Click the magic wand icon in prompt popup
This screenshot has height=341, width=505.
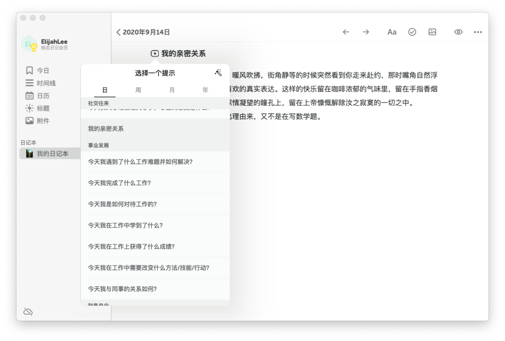(x=218, y=73)
